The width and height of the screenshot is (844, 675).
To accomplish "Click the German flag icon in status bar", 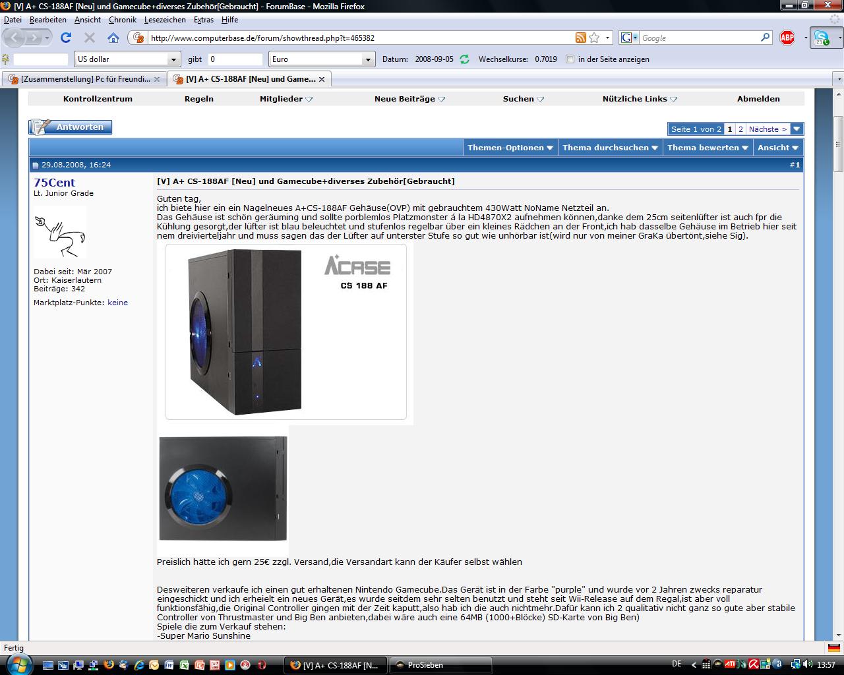I will 834,648.
